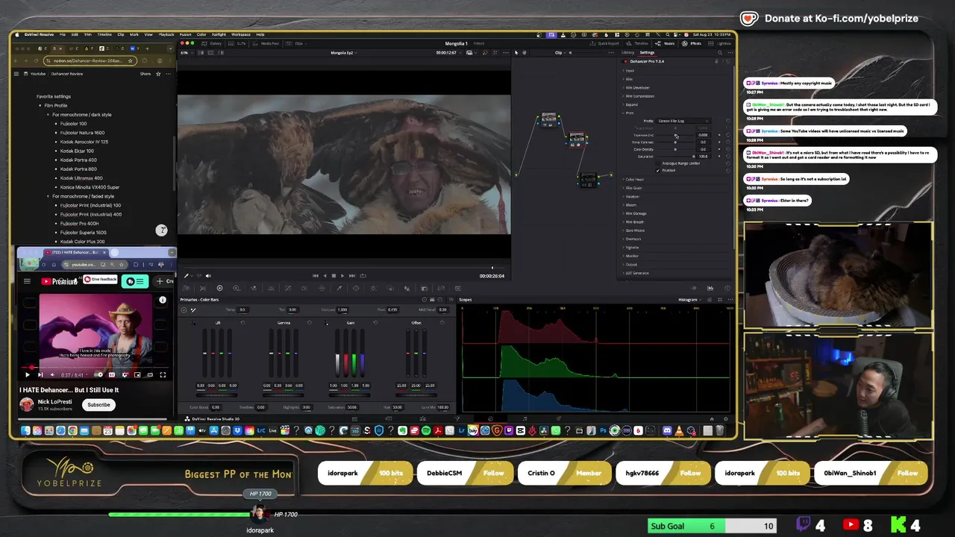This screenshot has width=955, height=537.
Task: Play the clip forward in the viewer
Action: pos(342,276)
